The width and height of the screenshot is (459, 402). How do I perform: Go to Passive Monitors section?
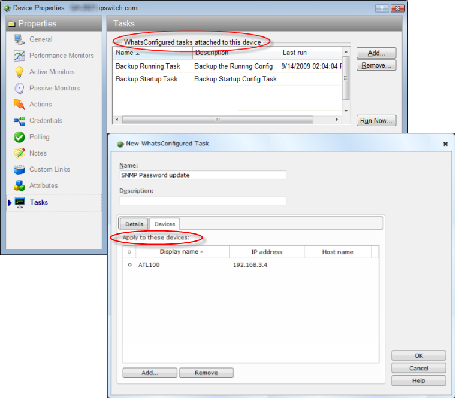(55, 88)
